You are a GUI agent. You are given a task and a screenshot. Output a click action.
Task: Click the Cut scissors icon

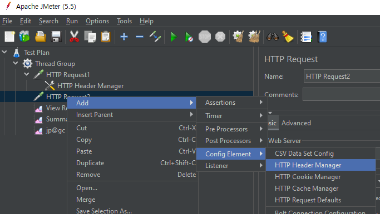point(74,37)
